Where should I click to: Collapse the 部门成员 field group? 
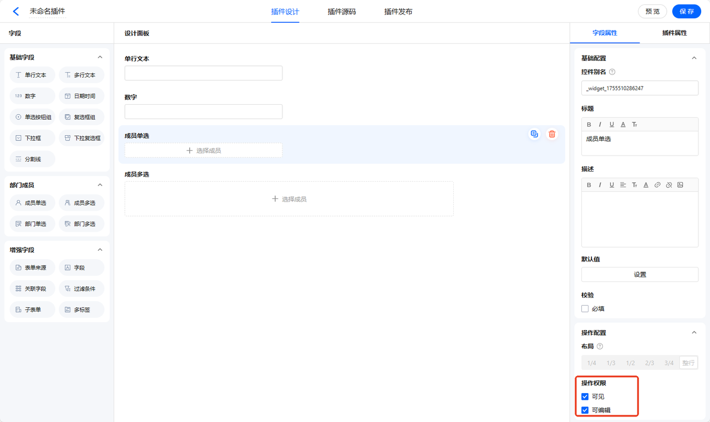pyautogui.click(x=100, y=185)
